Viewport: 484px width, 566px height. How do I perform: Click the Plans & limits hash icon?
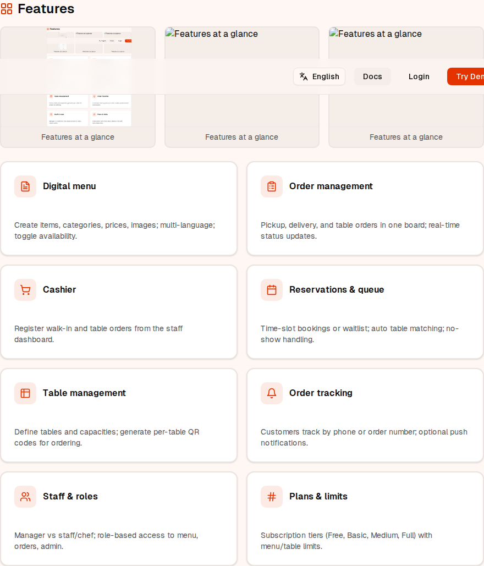click(x=271, y=496)
